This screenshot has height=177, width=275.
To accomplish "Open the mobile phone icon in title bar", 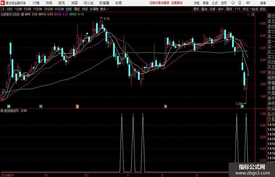I will 240,3.
